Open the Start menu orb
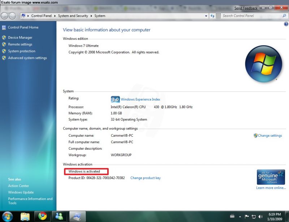The width and height of the screenshot is (289, 222). pos(7,216)
